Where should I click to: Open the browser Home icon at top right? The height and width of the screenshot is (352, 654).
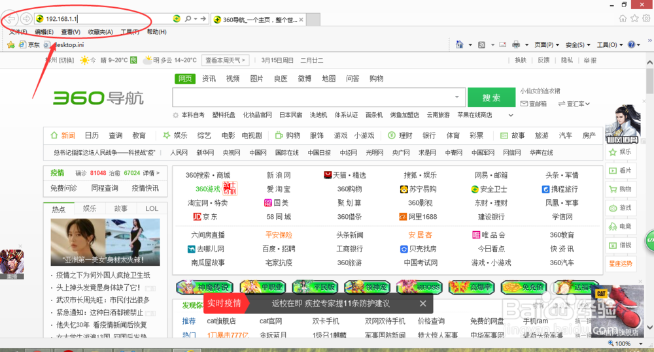tap(623, 18)
